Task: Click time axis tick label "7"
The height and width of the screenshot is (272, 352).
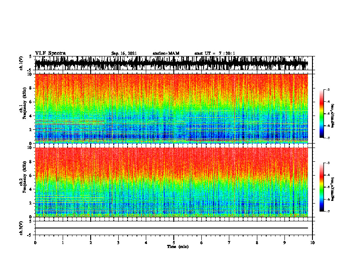Action: 229,243
